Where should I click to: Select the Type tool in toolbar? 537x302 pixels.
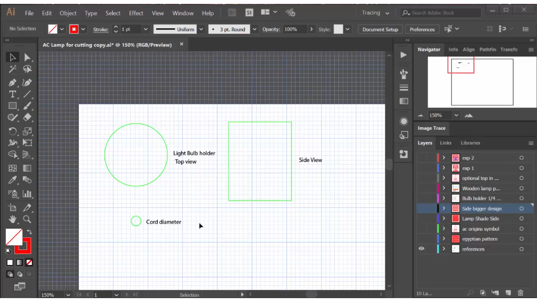13,94
